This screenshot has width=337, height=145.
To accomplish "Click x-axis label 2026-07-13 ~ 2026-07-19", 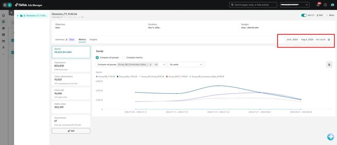I will point(177,112).
